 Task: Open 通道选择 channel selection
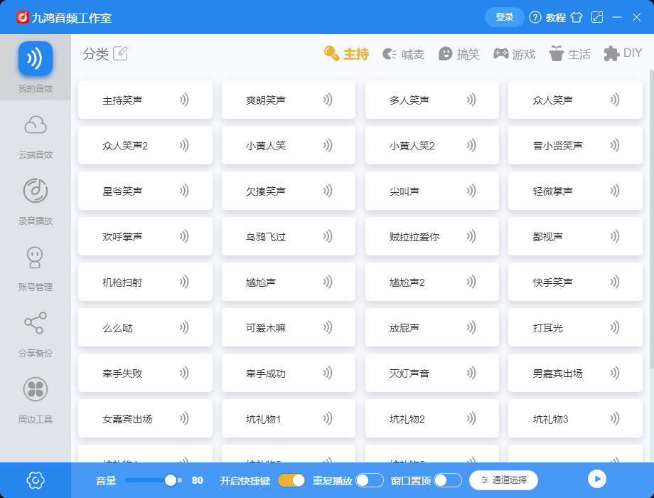click(x=503, y=480)
